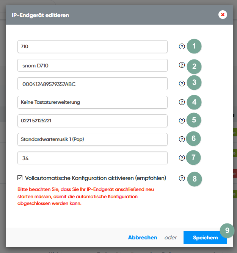
Task: Click help icon beside MAC address 000412489579357ABC
Action: pyautogui.click(x=182, y=84)
